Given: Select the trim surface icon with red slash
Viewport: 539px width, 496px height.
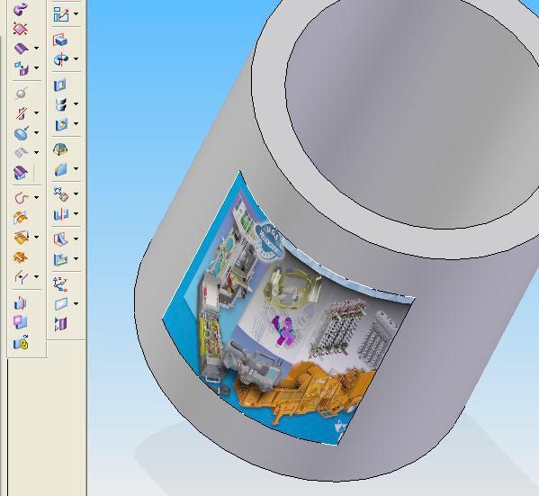Looking at the screenshot, I should click(22, 113).
